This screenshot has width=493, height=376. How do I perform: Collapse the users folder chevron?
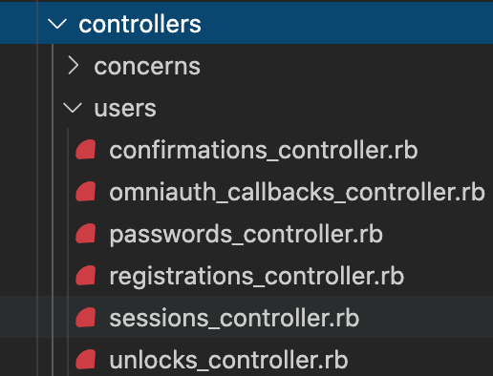tap(73, 108)
